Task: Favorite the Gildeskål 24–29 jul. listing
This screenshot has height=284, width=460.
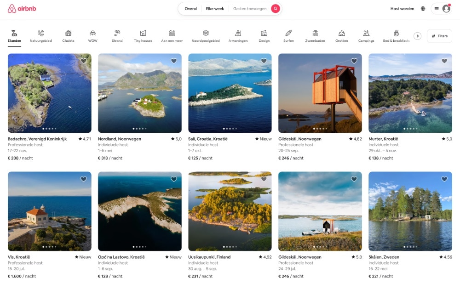Action: tap(354, 179)
